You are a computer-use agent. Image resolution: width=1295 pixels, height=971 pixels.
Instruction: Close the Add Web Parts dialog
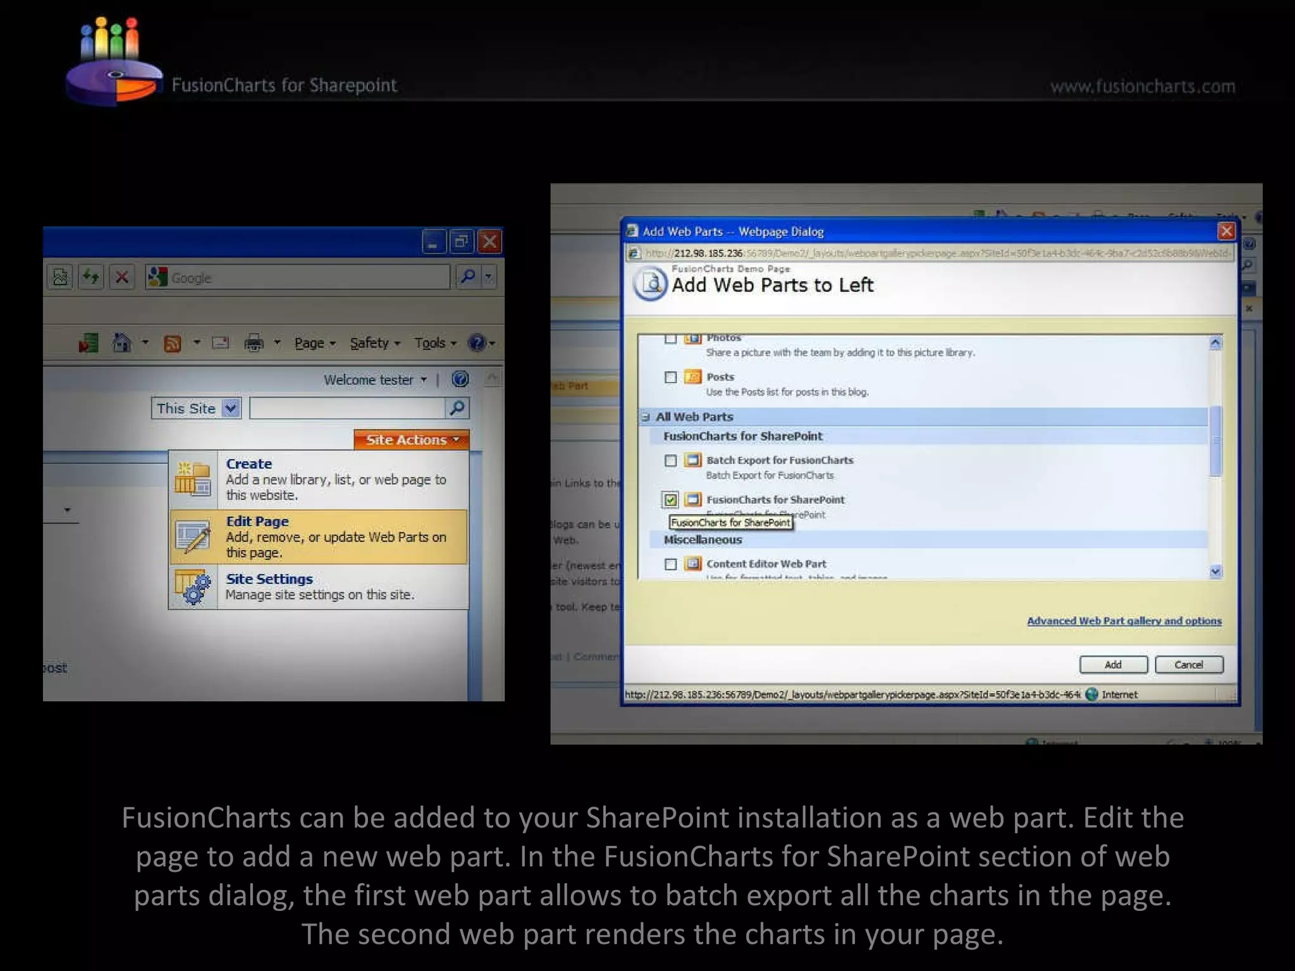pos(1226,231)
